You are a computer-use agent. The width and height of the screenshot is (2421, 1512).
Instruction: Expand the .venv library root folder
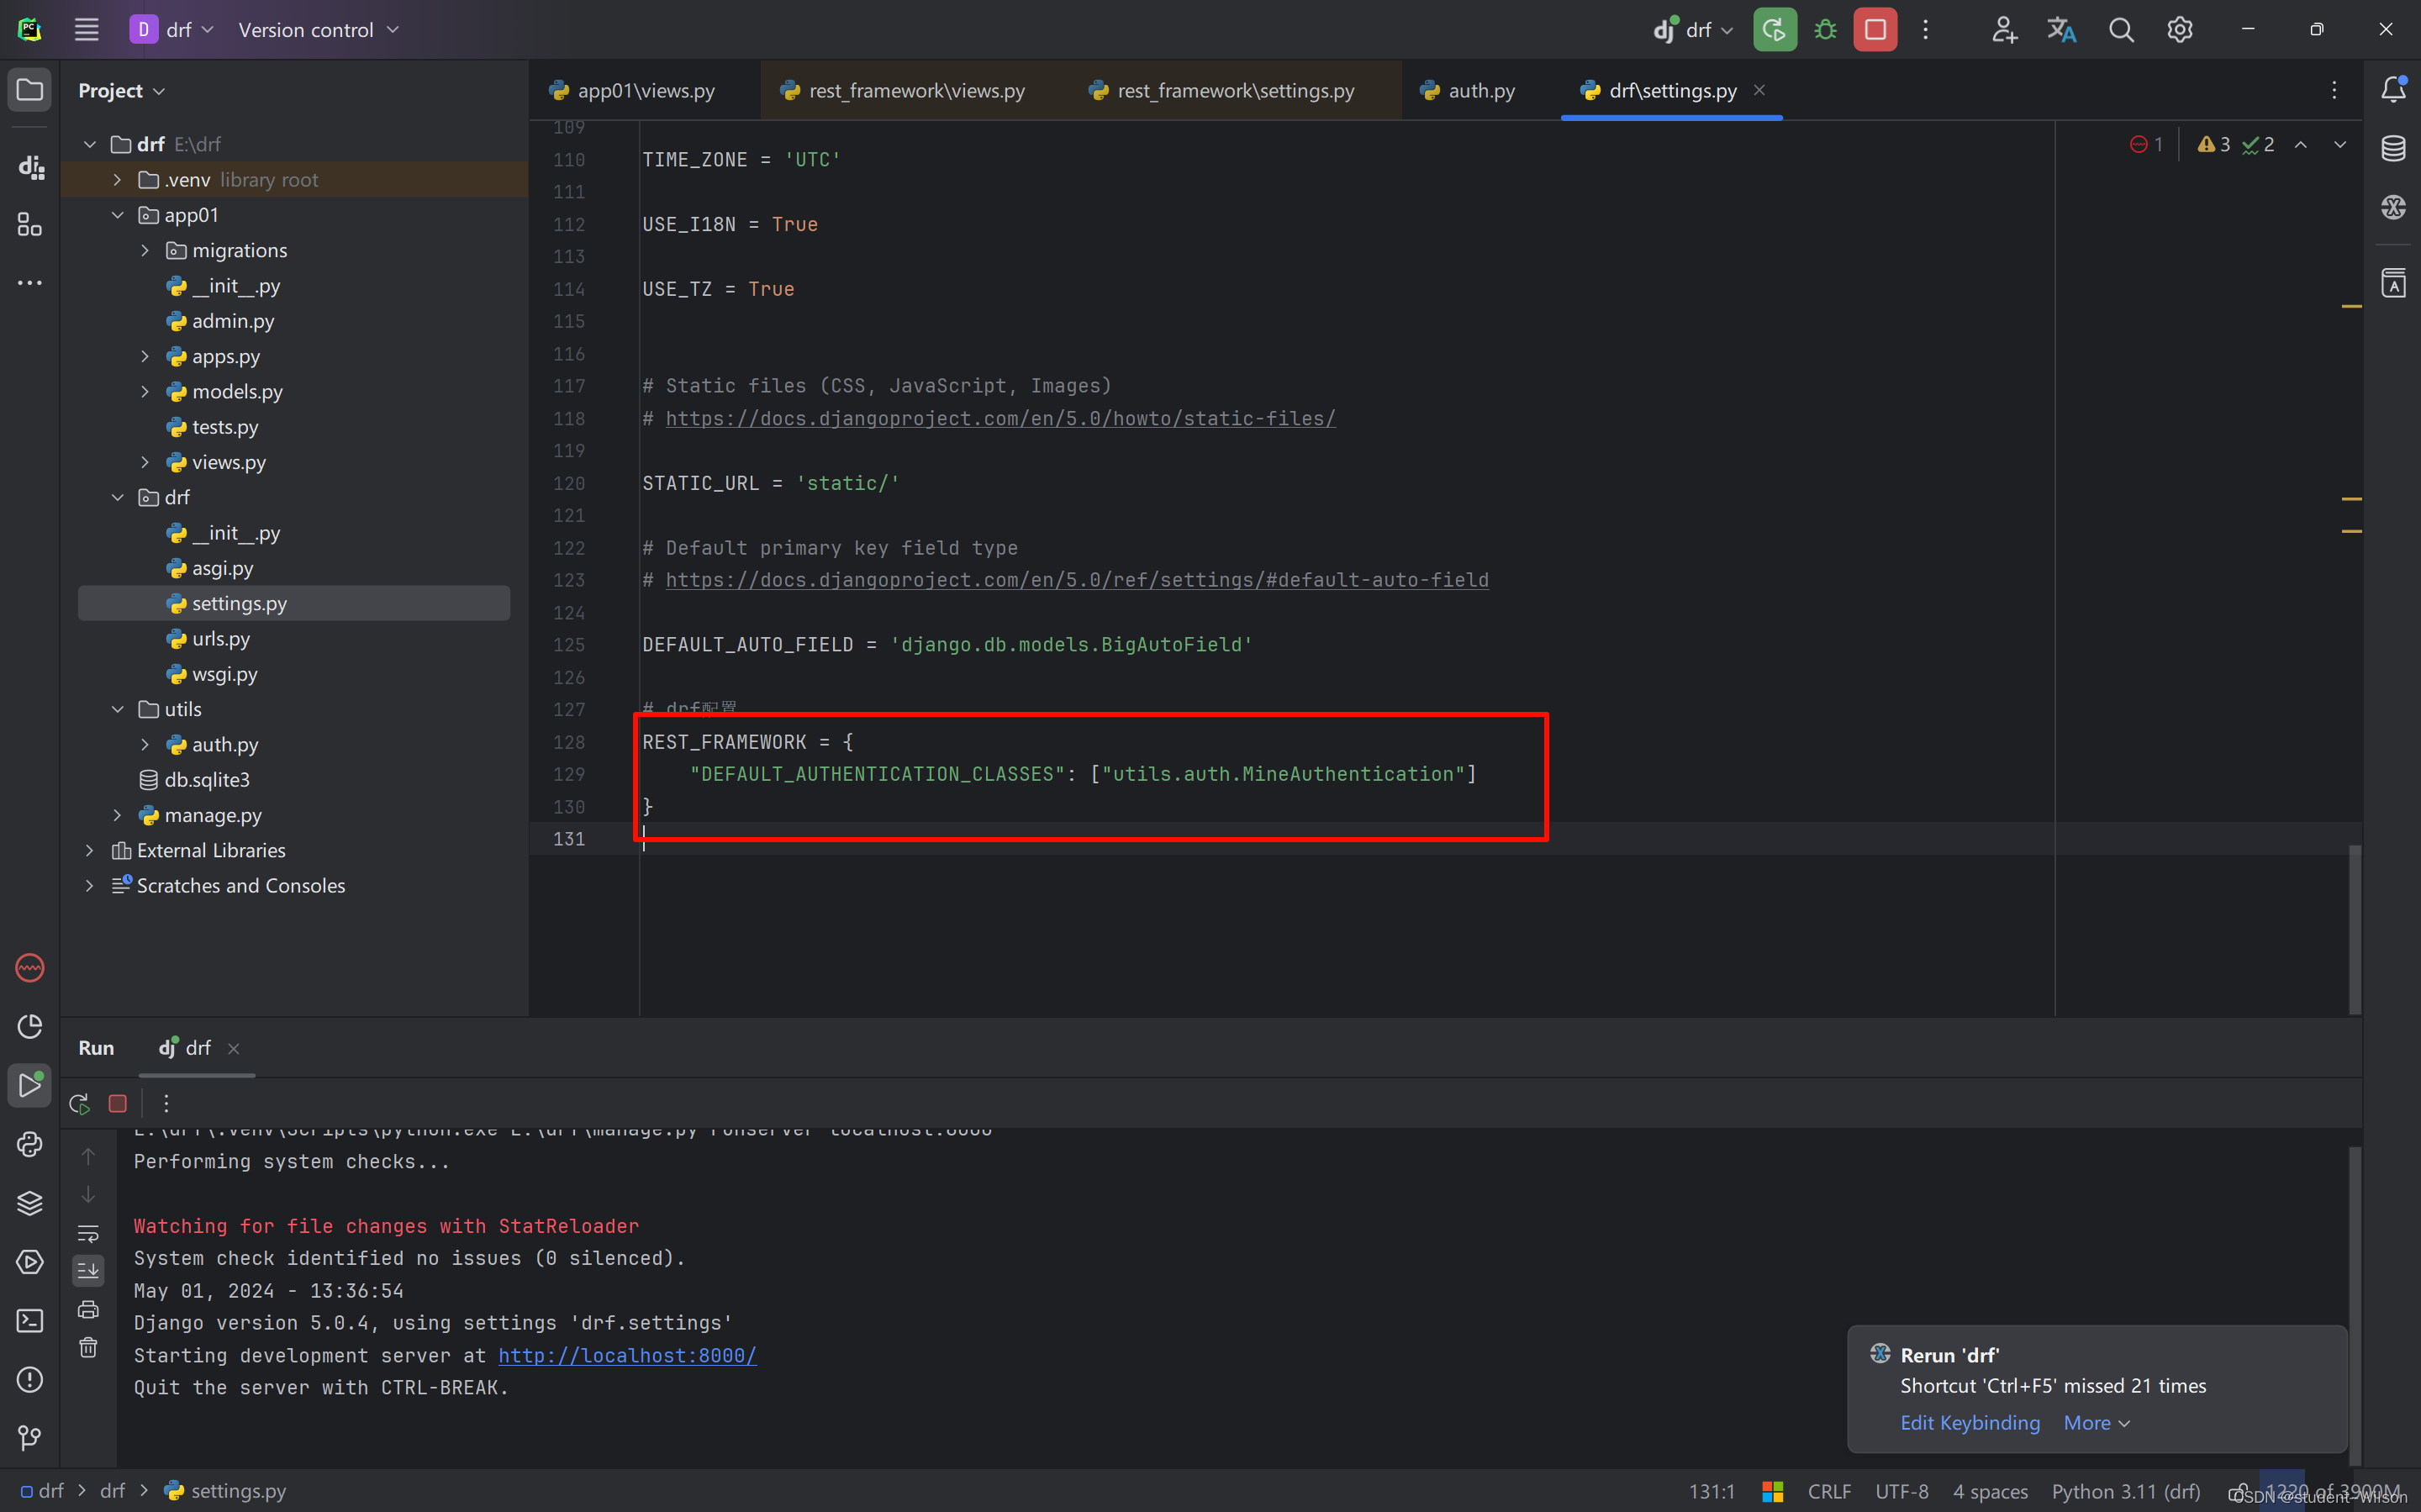[x=117, y=180]
